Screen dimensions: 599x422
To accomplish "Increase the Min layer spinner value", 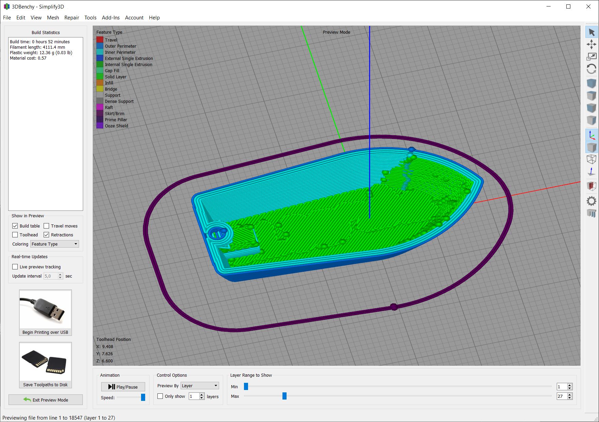I will (570, 385).
